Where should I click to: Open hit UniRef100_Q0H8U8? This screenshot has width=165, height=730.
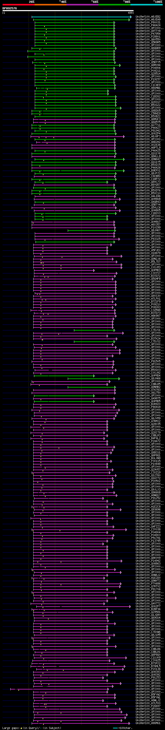point(148,199)
